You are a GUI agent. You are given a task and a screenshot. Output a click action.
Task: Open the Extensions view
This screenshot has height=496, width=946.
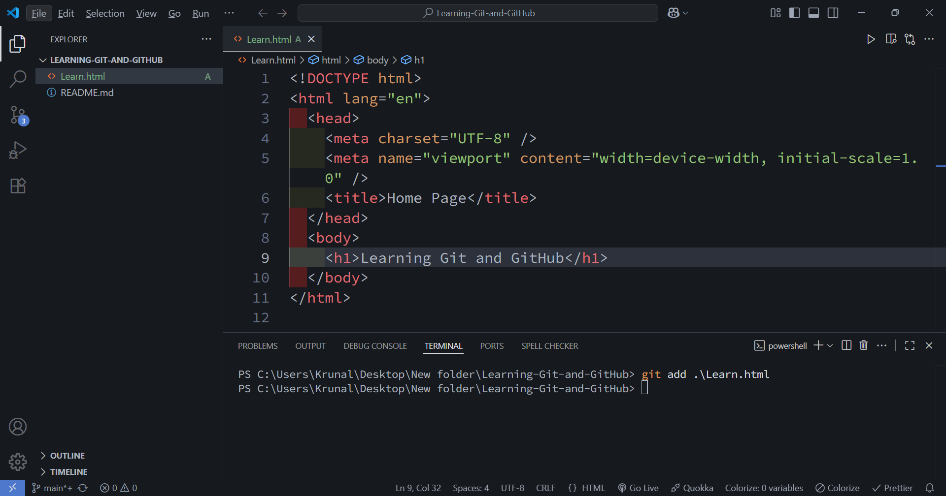point(18,186)
